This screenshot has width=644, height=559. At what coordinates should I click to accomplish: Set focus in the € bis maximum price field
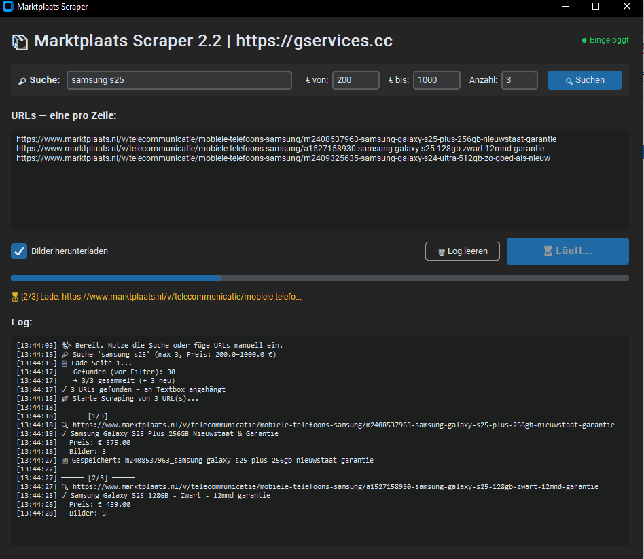437,80
